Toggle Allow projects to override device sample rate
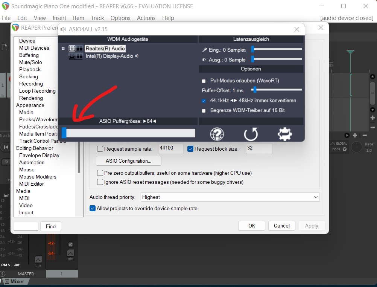 (92, 208)
